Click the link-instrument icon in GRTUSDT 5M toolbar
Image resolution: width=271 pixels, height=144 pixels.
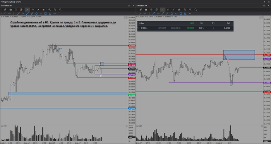(141, 10)
